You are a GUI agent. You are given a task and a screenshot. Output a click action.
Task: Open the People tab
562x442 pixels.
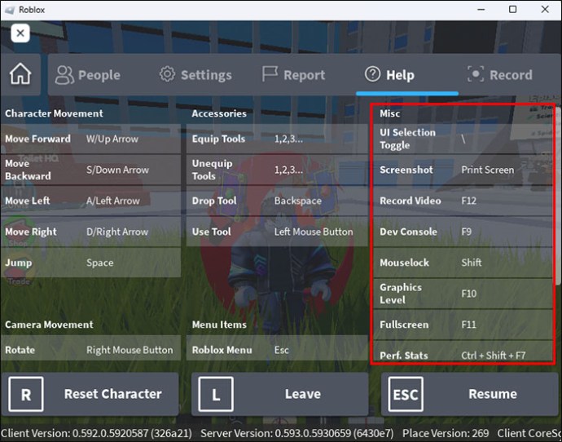coord(87,75)
